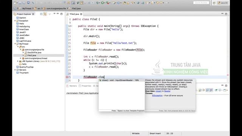Screen dimensions: 242x136
Task: Expand the Servers node
Action: tap(15, 70)
